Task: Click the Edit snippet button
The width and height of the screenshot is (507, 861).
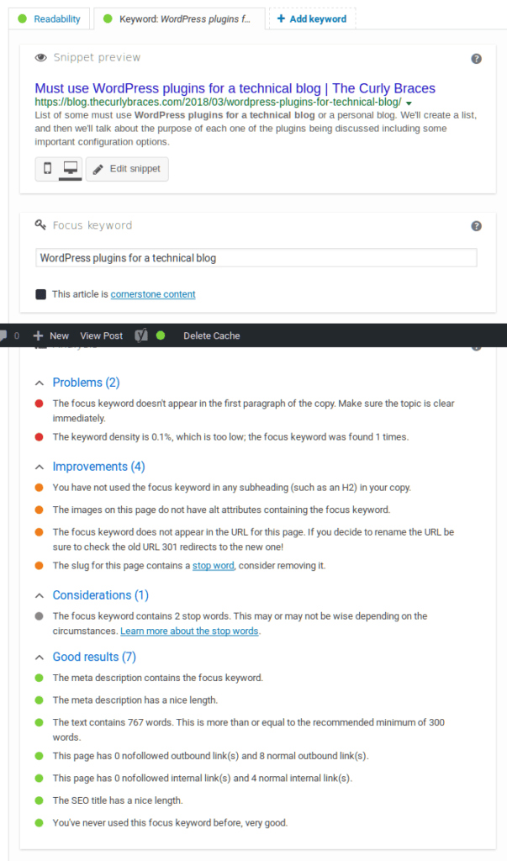Action: pos(127,169)
